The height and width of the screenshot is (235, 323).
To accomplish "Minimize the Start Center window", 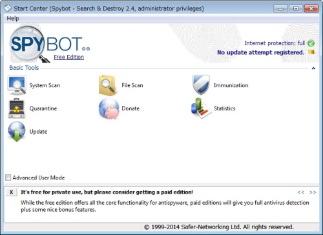I will (280, 9).
